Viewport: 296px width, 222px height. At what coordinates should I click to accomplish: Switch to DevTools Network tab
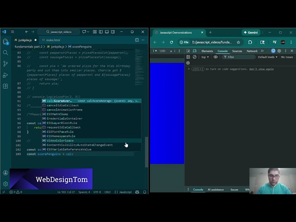point(252,51)
